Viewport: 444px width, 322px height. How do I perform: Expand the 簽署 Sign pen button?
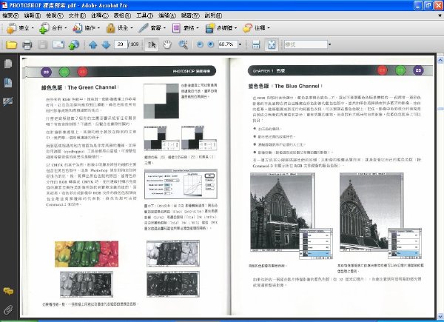point(152,28)
